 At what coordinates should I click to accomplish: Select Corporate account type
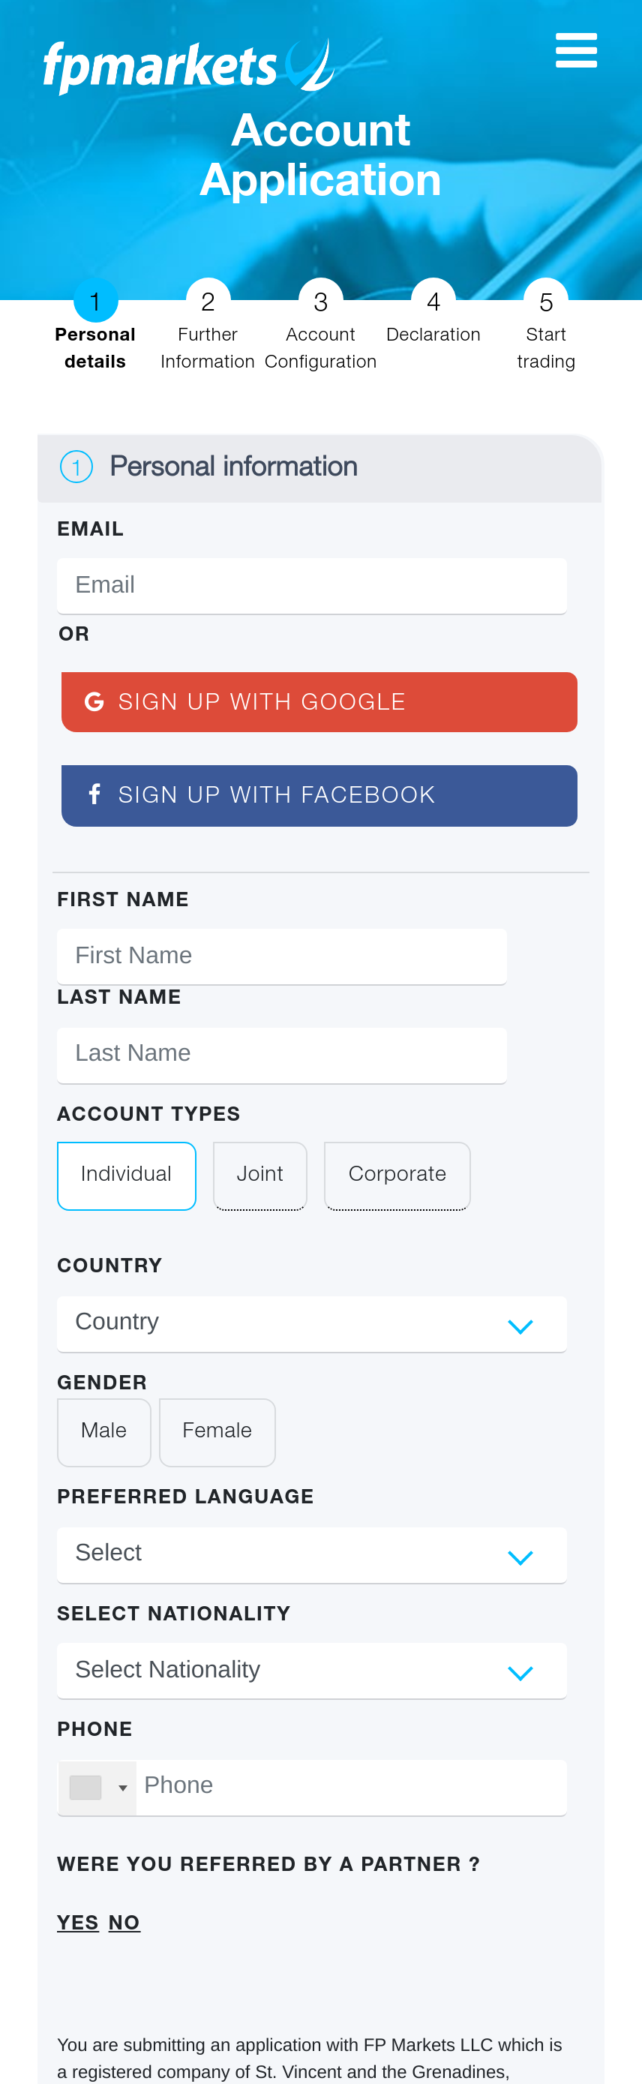[x=397, y=1176]
